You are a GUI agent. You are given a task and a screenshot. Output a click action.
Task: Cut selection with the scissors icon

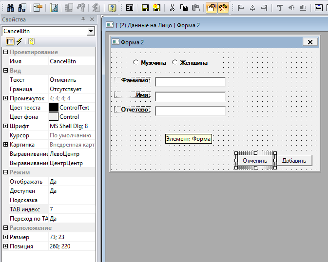[172, 8]
